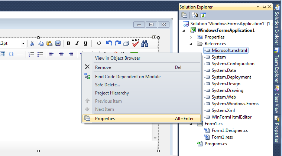Run the ABC spell check tool

(136, 43)
